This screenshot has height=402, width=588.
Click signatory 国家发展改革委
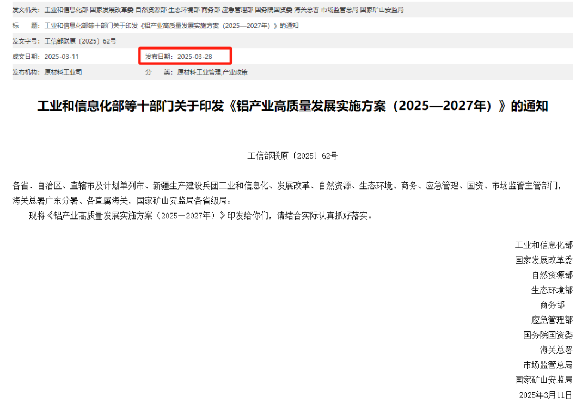pos(544,260)
